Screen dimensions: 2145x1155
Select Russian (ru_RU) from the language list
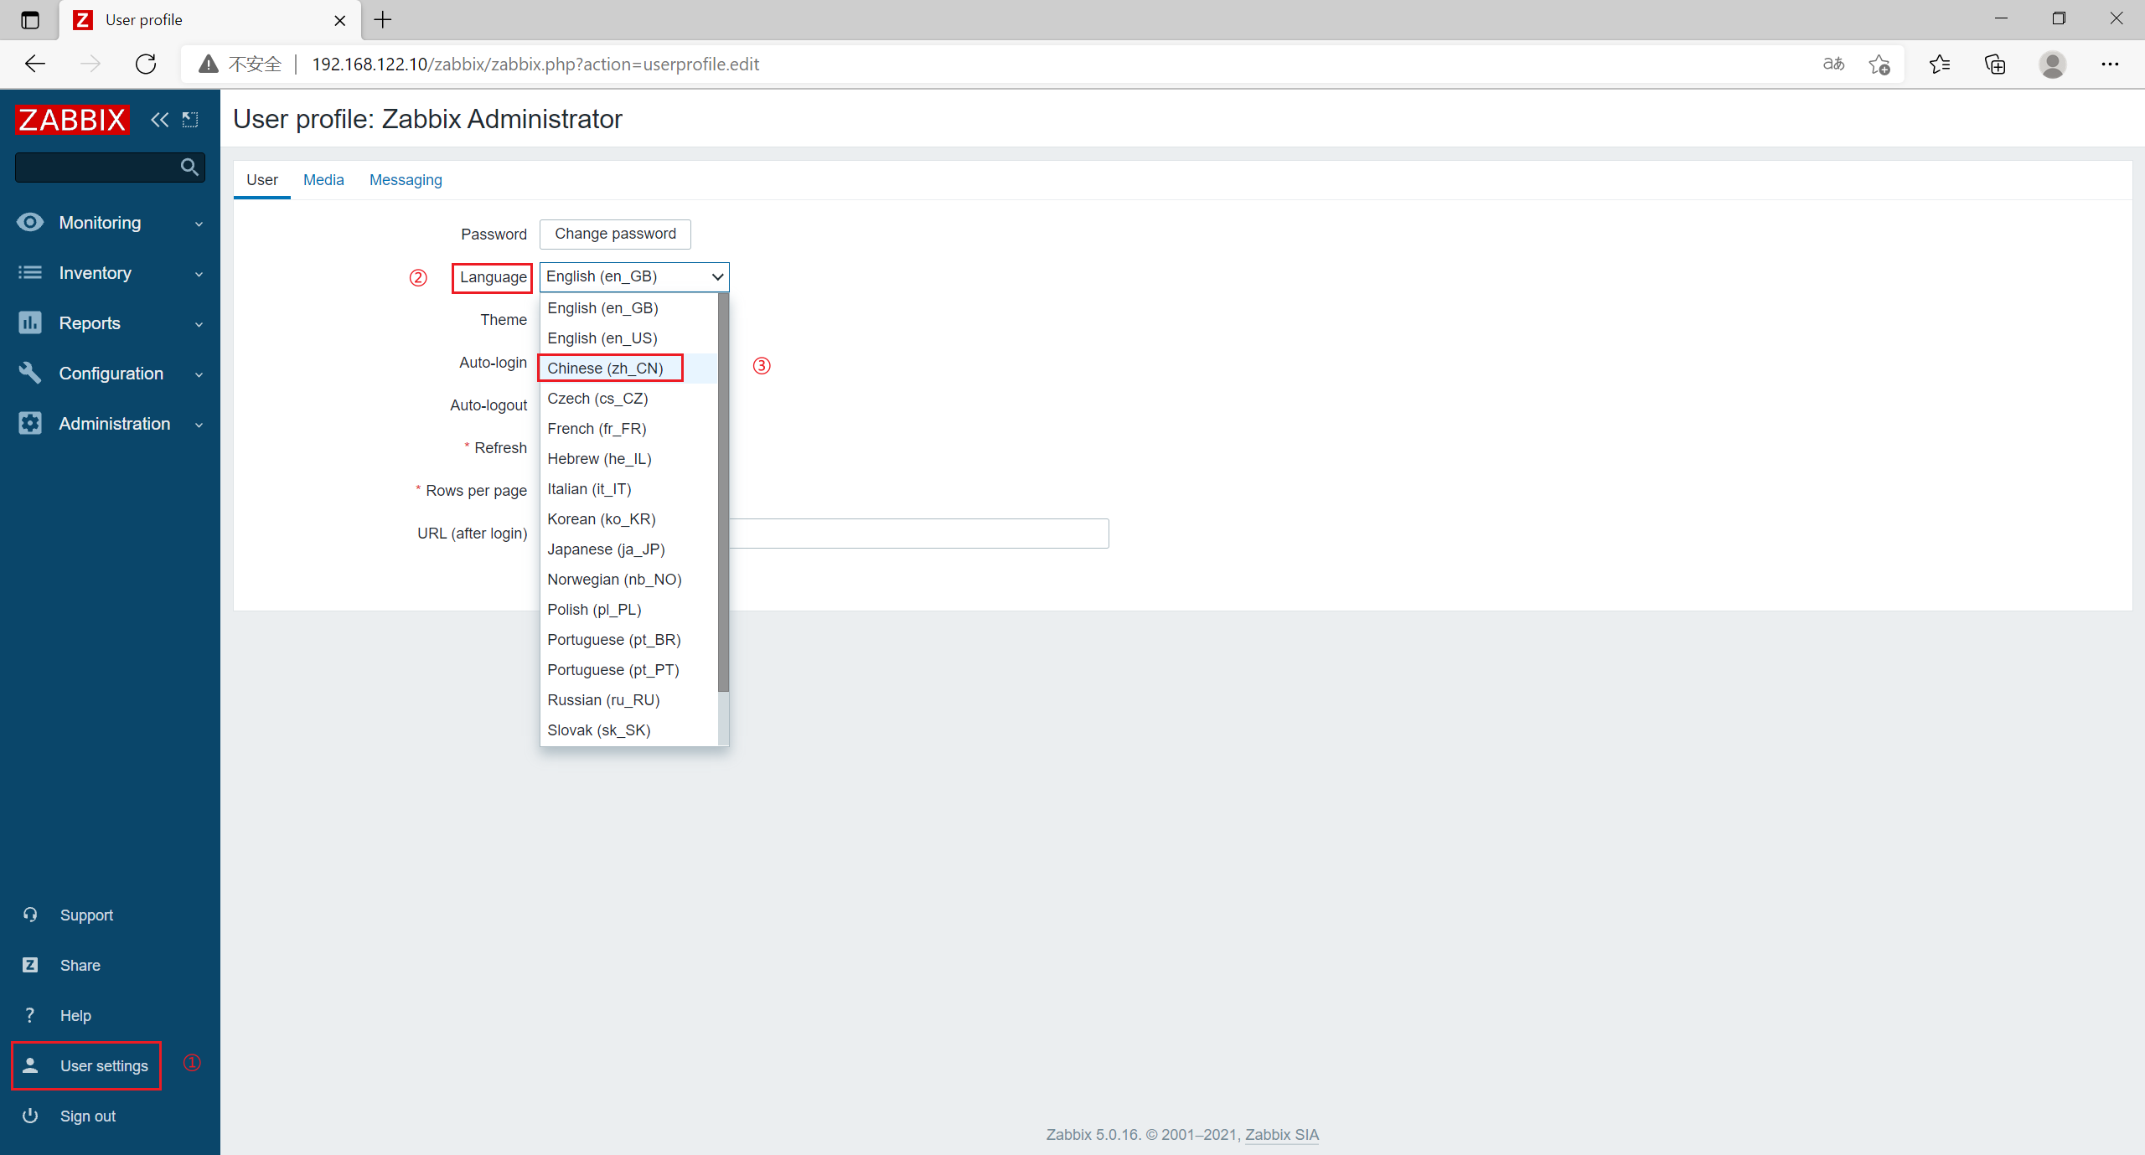pyautogui.click(x=628, y=700)
